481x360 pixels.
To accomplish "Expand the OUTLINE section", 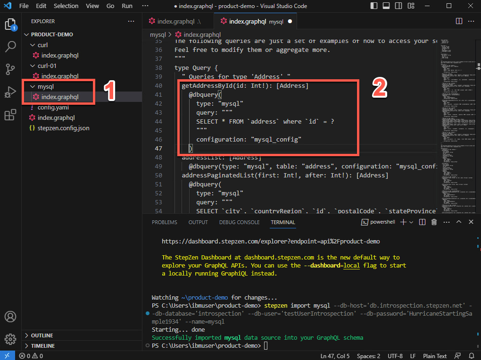I will tap(42, 335).
